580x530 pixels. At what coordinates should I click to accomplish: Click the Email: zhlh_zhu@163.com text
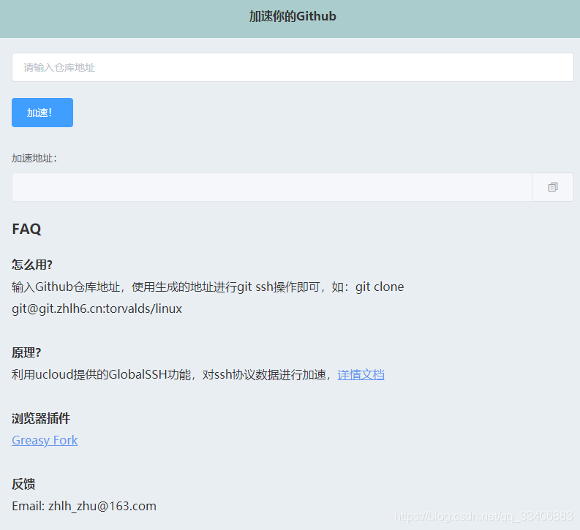(x=84, y=506)
